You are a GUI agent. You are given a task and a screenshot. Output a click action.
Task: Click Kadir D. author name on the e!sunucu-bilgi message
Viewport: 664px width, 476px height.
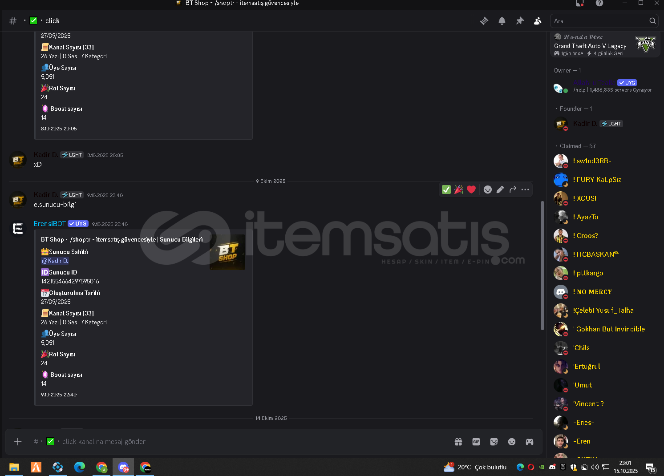[x=46, y=195]
